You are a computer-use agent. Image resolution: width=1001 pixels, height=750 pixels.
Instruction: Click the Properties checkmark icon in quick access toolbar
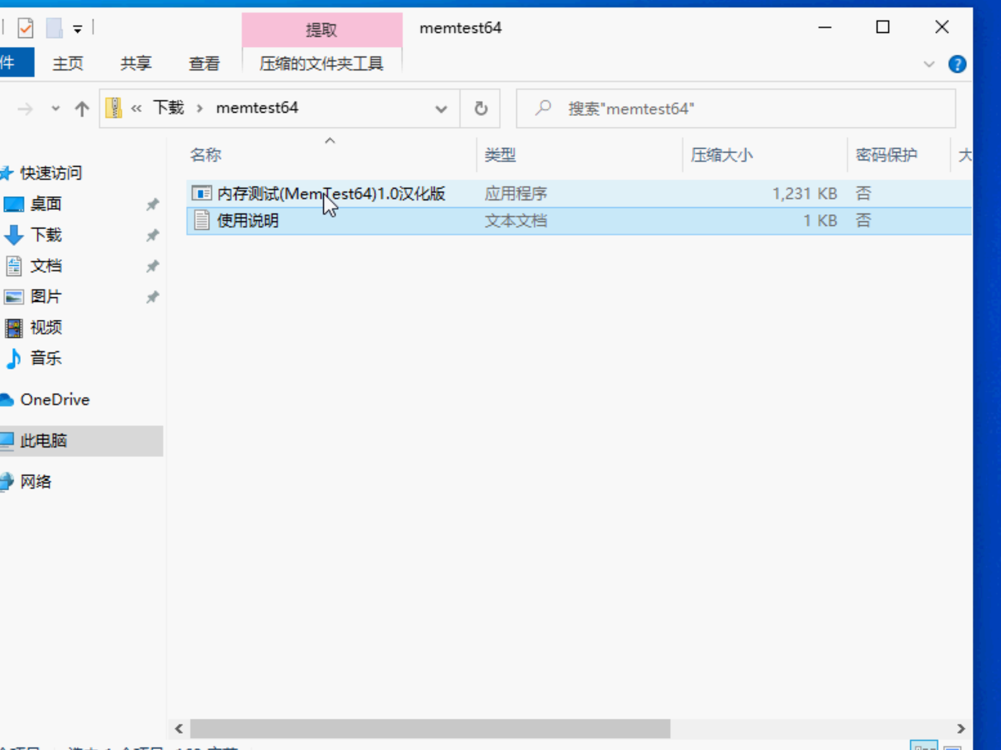coord(25,27)
